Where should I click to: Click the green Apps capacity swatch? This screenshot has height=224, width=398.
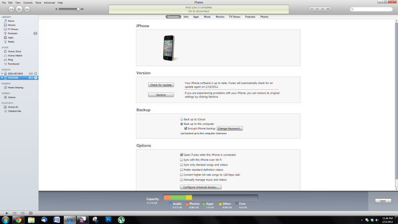[x=204, y=204]
